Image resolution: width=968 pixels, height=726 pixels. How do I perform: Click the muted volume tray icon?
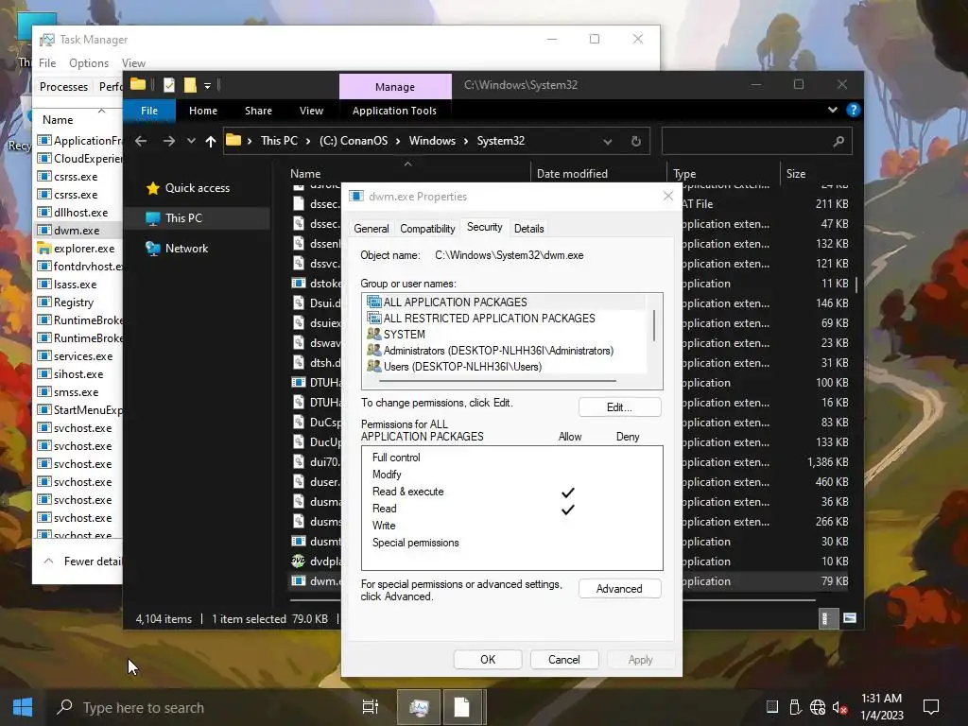click(839, 707)
